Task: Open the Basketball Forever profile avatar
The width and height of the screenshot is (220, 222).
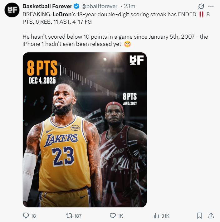Action: pyautogui.click(x=12, y=10)
